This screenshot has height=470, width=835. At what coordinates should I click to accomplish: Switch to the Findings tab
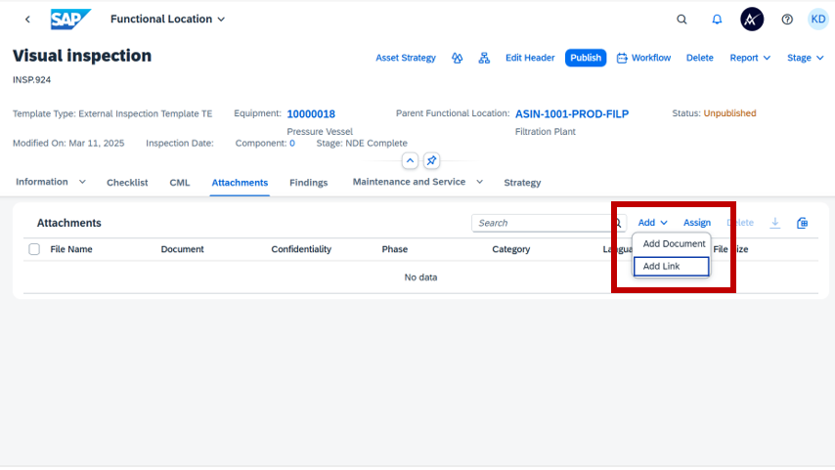click(309, 183)
